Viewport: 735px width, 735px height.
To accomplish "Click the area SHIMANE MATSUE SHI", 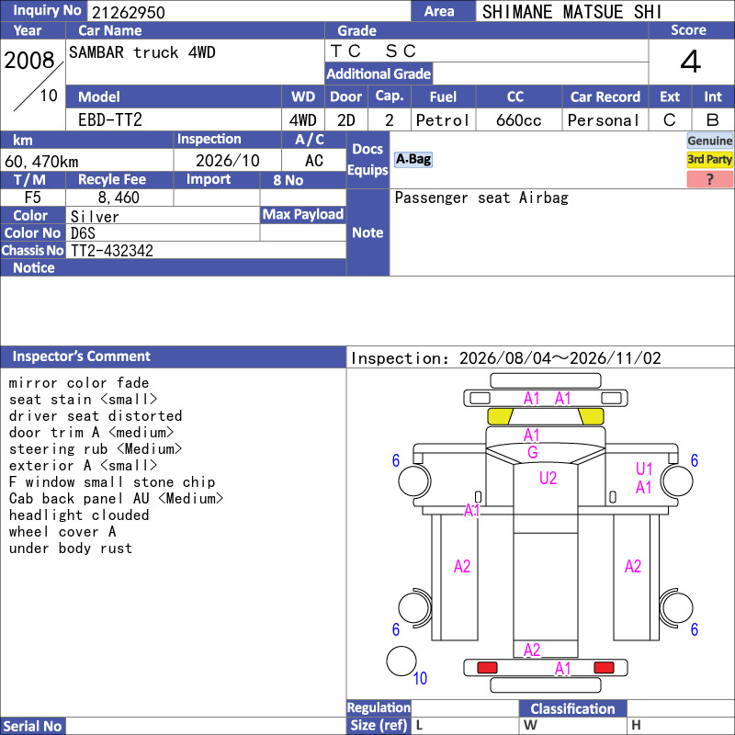I will click(x=571, y=12).
